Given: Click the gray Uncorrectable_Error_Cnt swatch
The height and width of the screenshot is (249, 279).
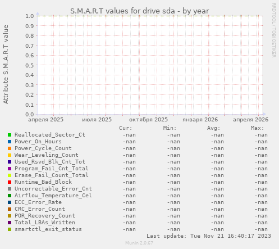Looking at the screenshot, I should (x=10, y=189).
